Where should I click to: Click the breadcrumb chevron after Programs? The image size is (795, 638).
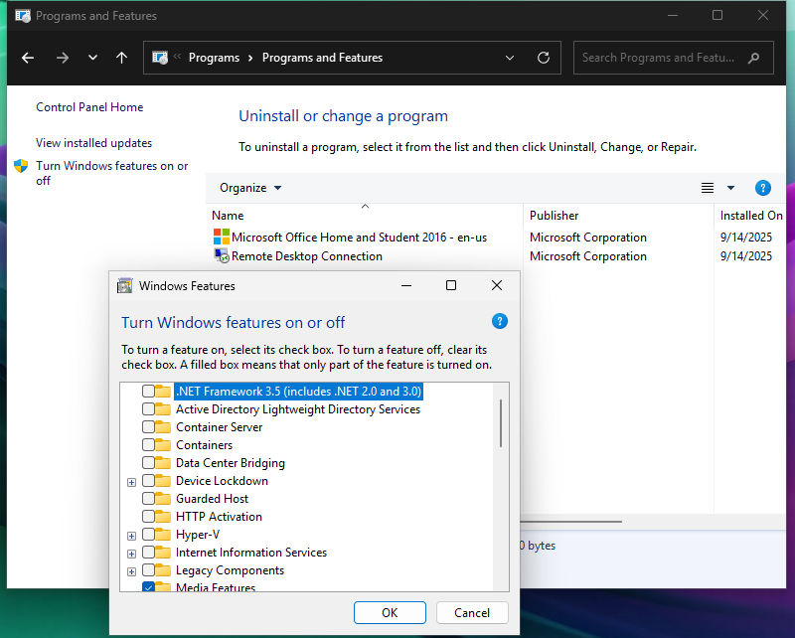pyautogui.click(x=250, y=58)
